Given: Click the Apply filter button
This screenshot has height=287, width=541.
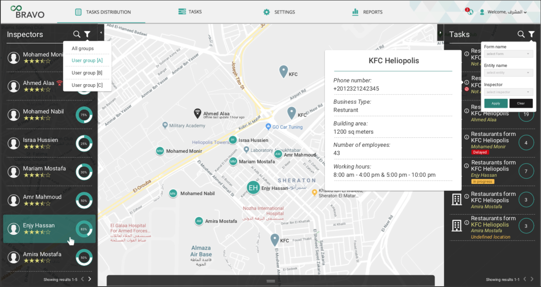Looking at the screenshot, I should (496, 103).
